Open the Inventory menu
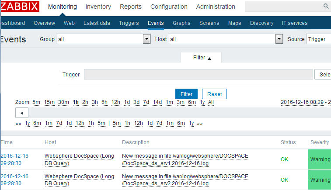The width and height of the screenshot is (331, 190). point(98,7)
